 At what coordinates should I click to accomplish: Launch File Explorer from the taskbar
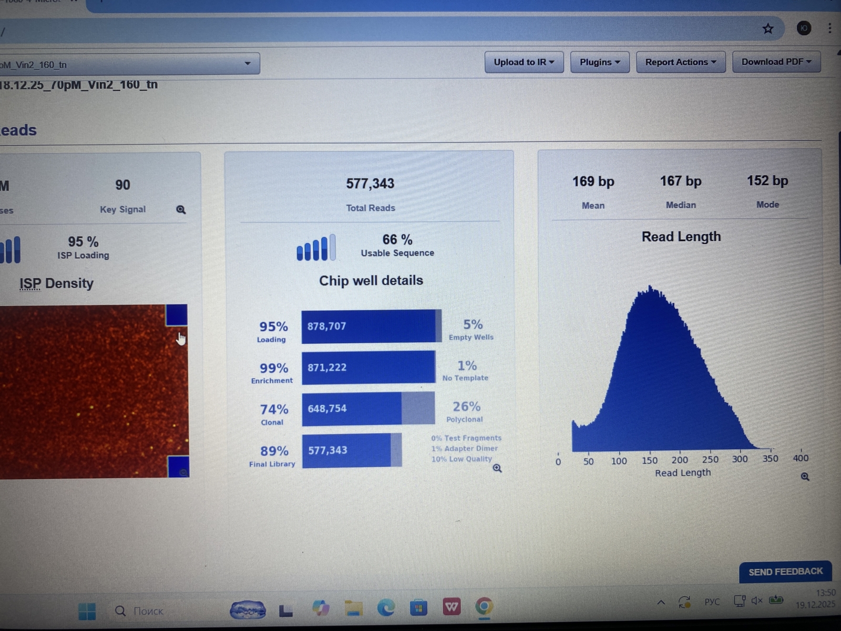point(354,608)
